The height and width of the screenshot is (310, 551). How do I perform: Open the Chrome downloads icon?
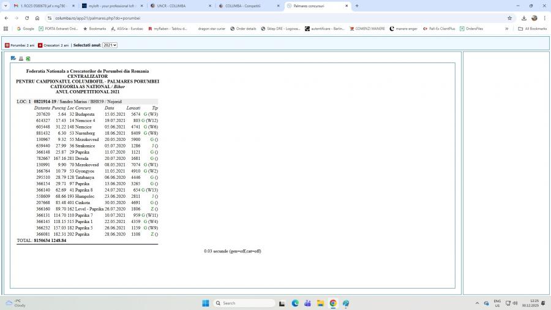point(524,18)
